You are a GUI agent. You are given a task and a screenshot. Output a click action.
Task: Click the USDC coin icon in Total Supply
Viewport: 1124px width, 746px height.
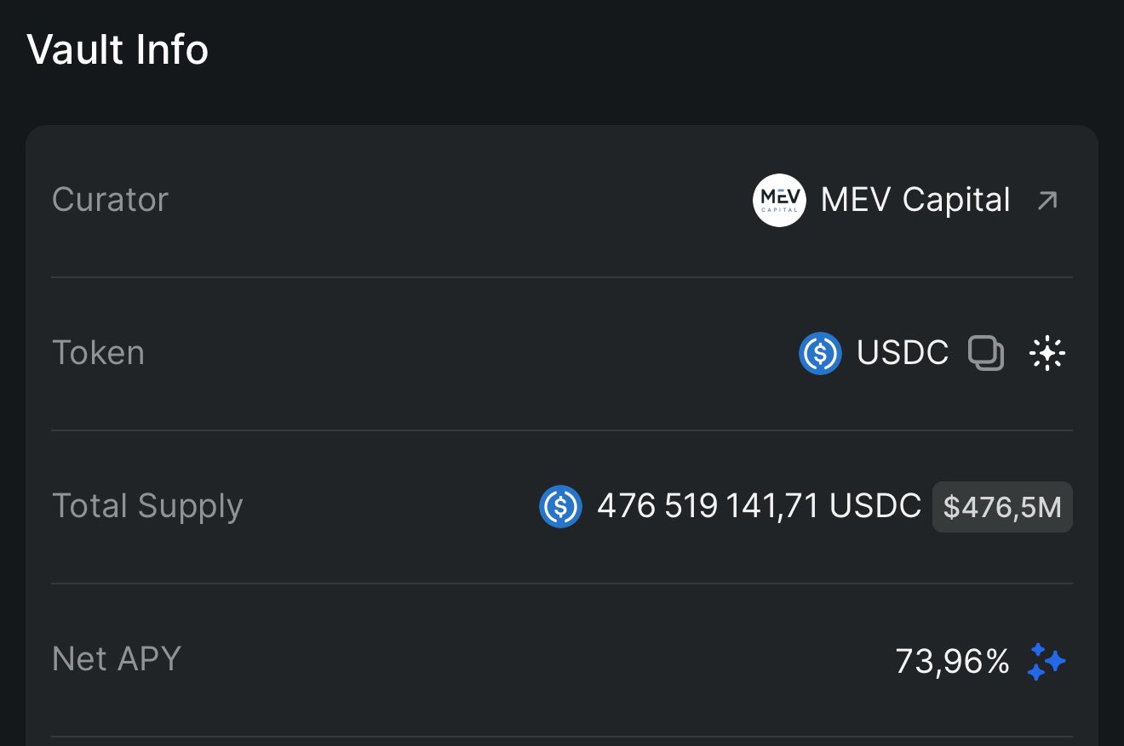pyautogui.click(x=560, y=506)
